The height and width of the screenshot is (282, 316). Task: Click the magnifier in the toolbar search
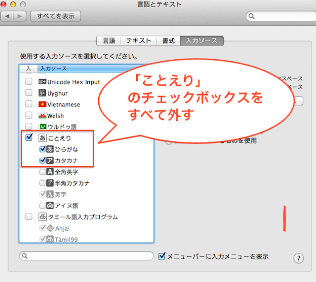pyautogui.click(x=251, y=16)
